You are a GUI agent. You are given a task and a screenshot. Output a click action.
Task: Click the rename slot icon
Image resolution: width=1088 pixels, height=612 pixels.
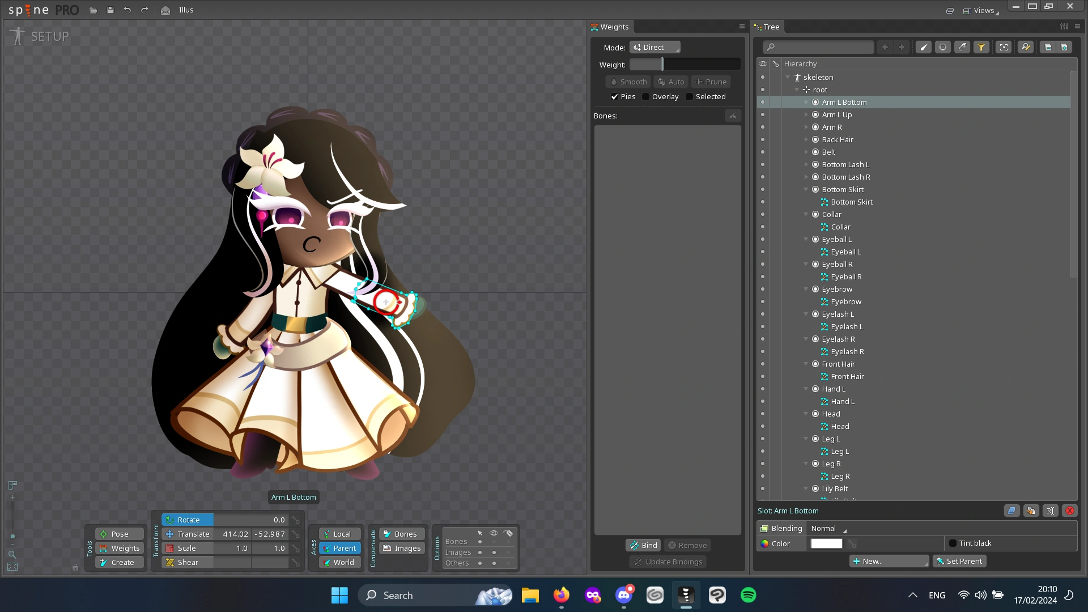pos(1050,511)
